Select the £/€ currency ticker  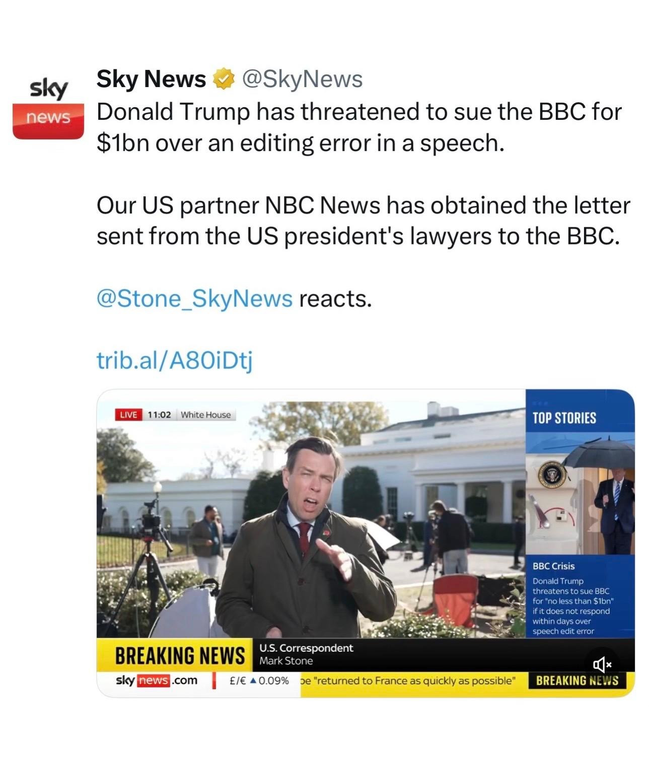pyautogui.click(x=259, y=681)
